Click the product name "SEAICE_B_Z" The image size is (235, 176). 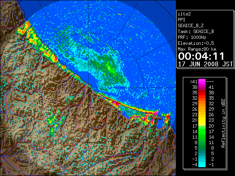pos(191,26)
